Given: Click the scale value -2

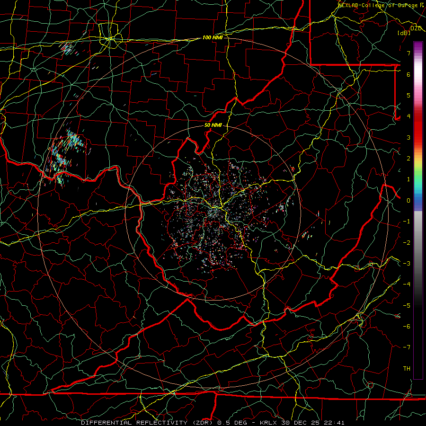Looking at the screenshot, I should tap(407, 242).
